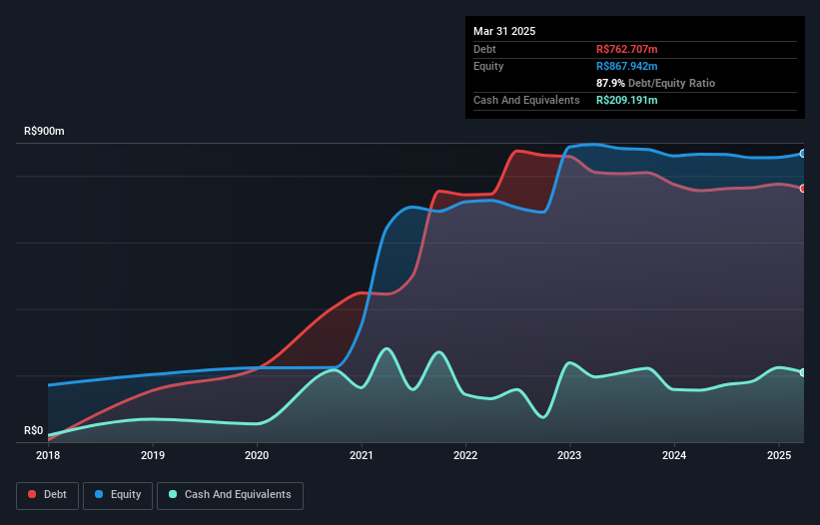Click the 2024 x-axis label
Image resolution: width=820 pixels, height=525 pixels.
[674, 455]
